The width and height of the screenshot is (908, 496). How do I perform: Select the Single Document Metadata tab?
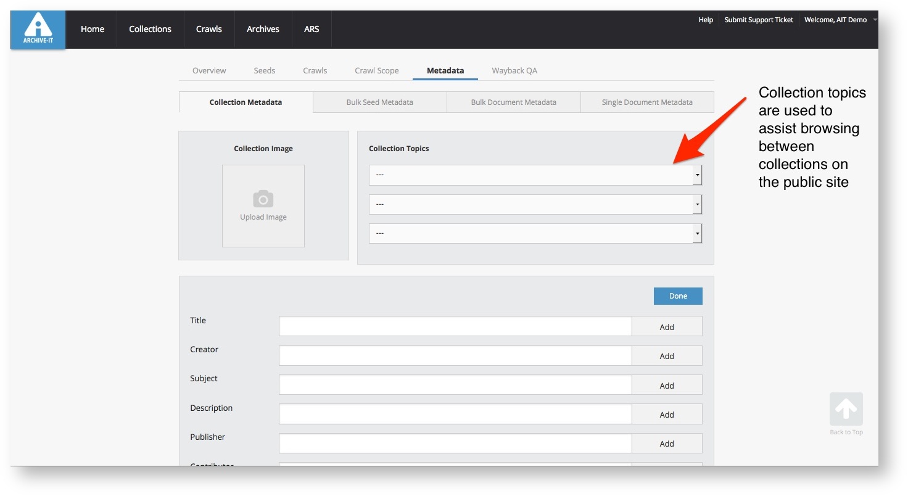[646, 102]
